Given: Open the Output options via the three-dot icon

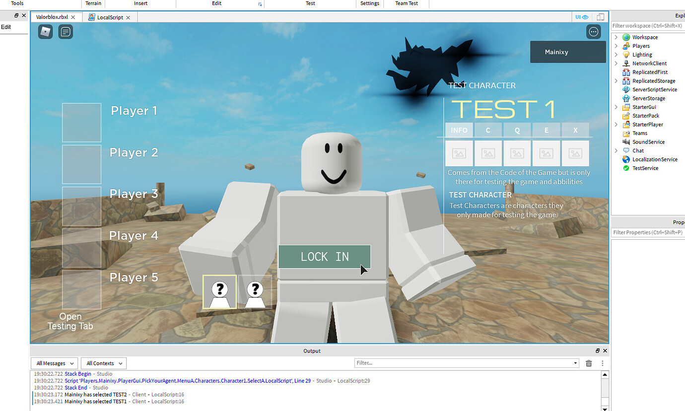Looking at the screenshot, I should pyautogui.click(x=602, y=363).
